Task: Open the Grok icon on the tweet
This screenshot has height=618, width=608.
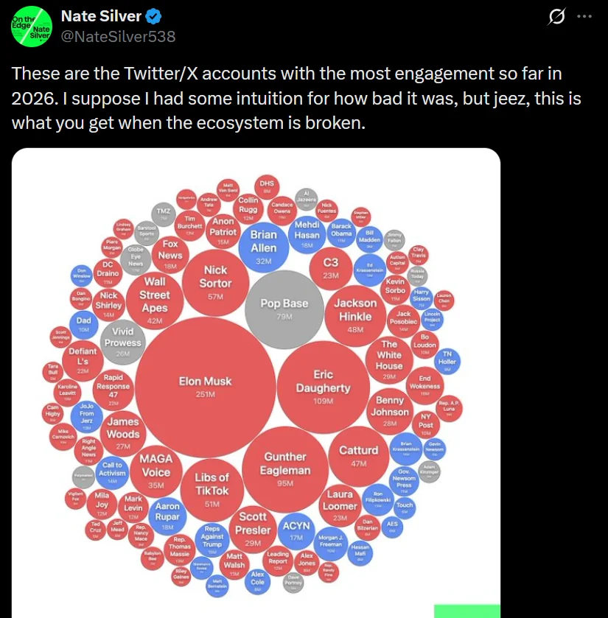Action: click(557, 17)
